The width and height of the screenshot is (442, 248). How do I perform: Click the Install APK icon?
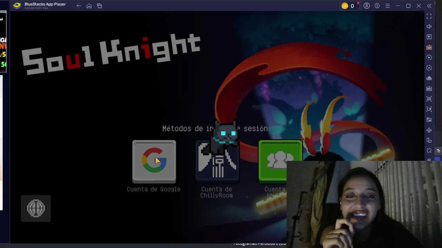(429, 89)
